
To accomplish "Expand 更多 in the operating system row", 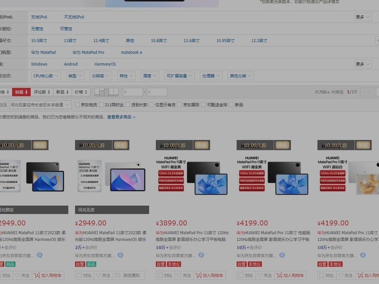I will [x=363, y=64].
